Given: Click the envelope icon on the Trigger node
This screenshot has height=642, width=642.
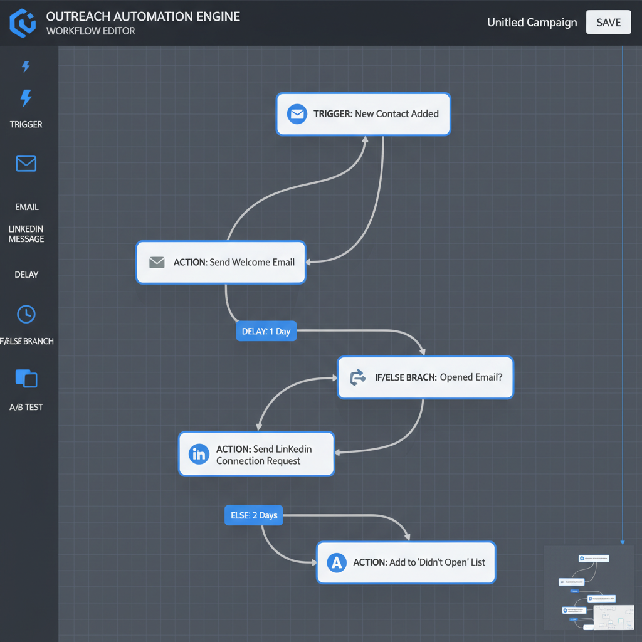Looking at the screenshot, I should point(297,114).
